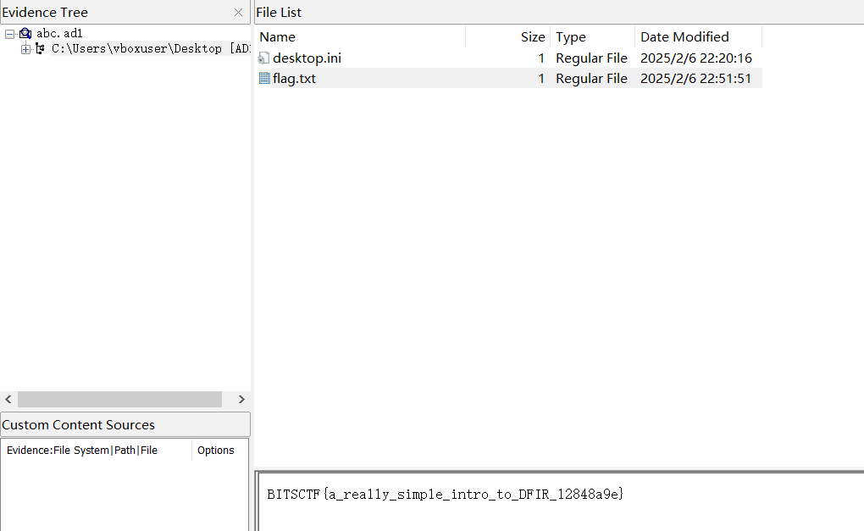
Task: Click the left arrow of Evidence Tree scrollbar
Action: [8, 399]
